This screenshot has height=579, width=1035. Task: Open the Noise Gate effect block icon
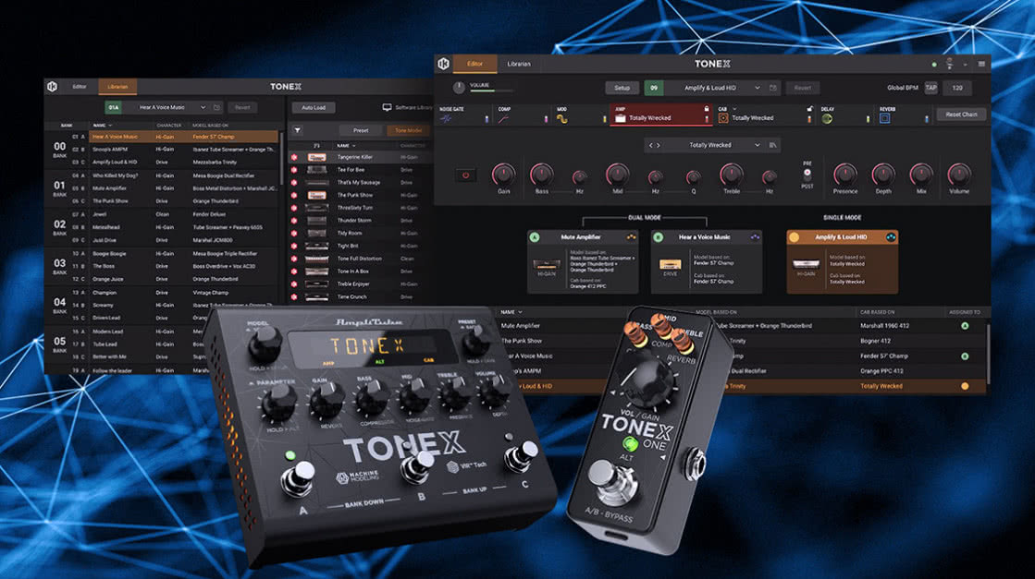coord(446,118)
